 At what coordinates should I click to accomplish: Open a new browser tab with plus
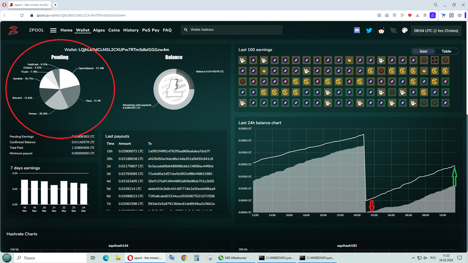click(x=55, y=5)
